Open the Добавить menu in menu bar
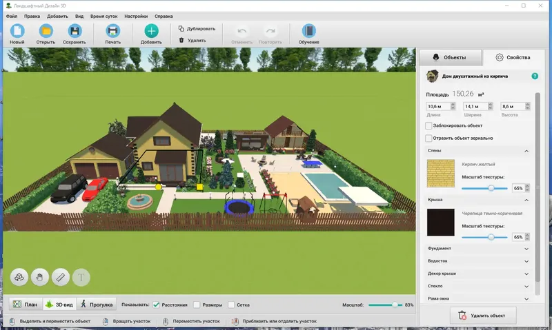552x330 pixels. click(x=57, y=16)
